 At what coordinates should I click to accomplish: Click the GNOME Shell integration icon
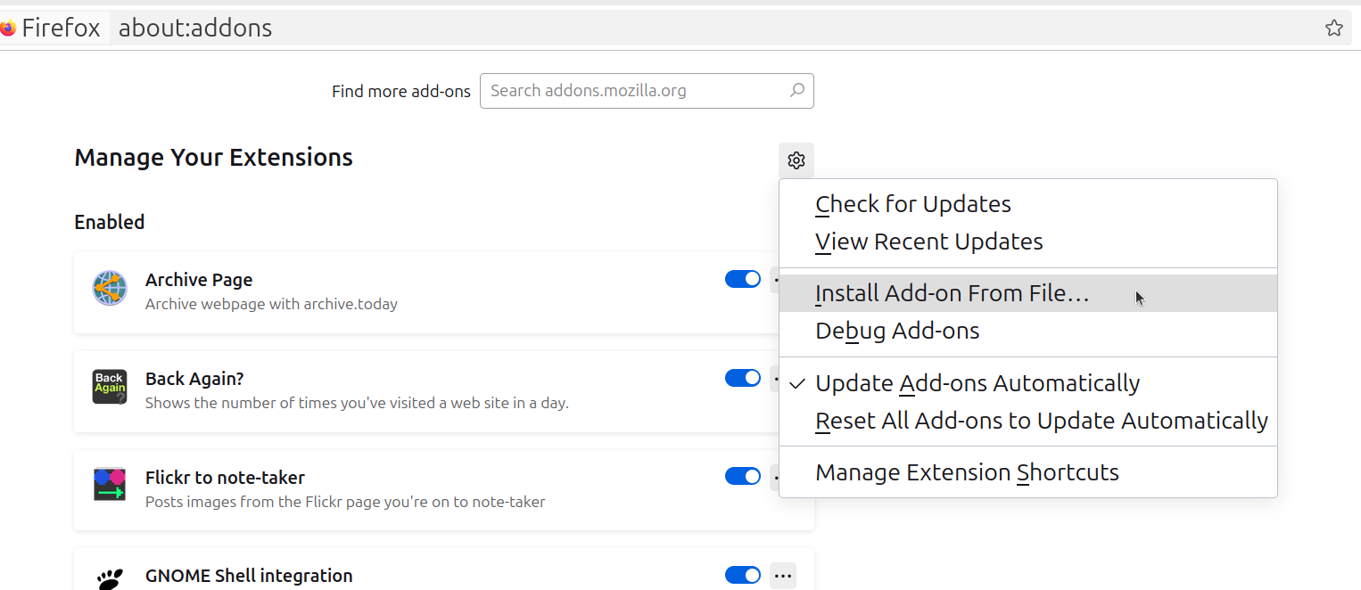(x=109, y=578)
